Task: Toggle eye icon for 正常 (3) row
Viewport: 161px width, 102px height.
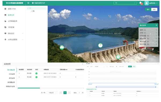Action: (156, 33)
